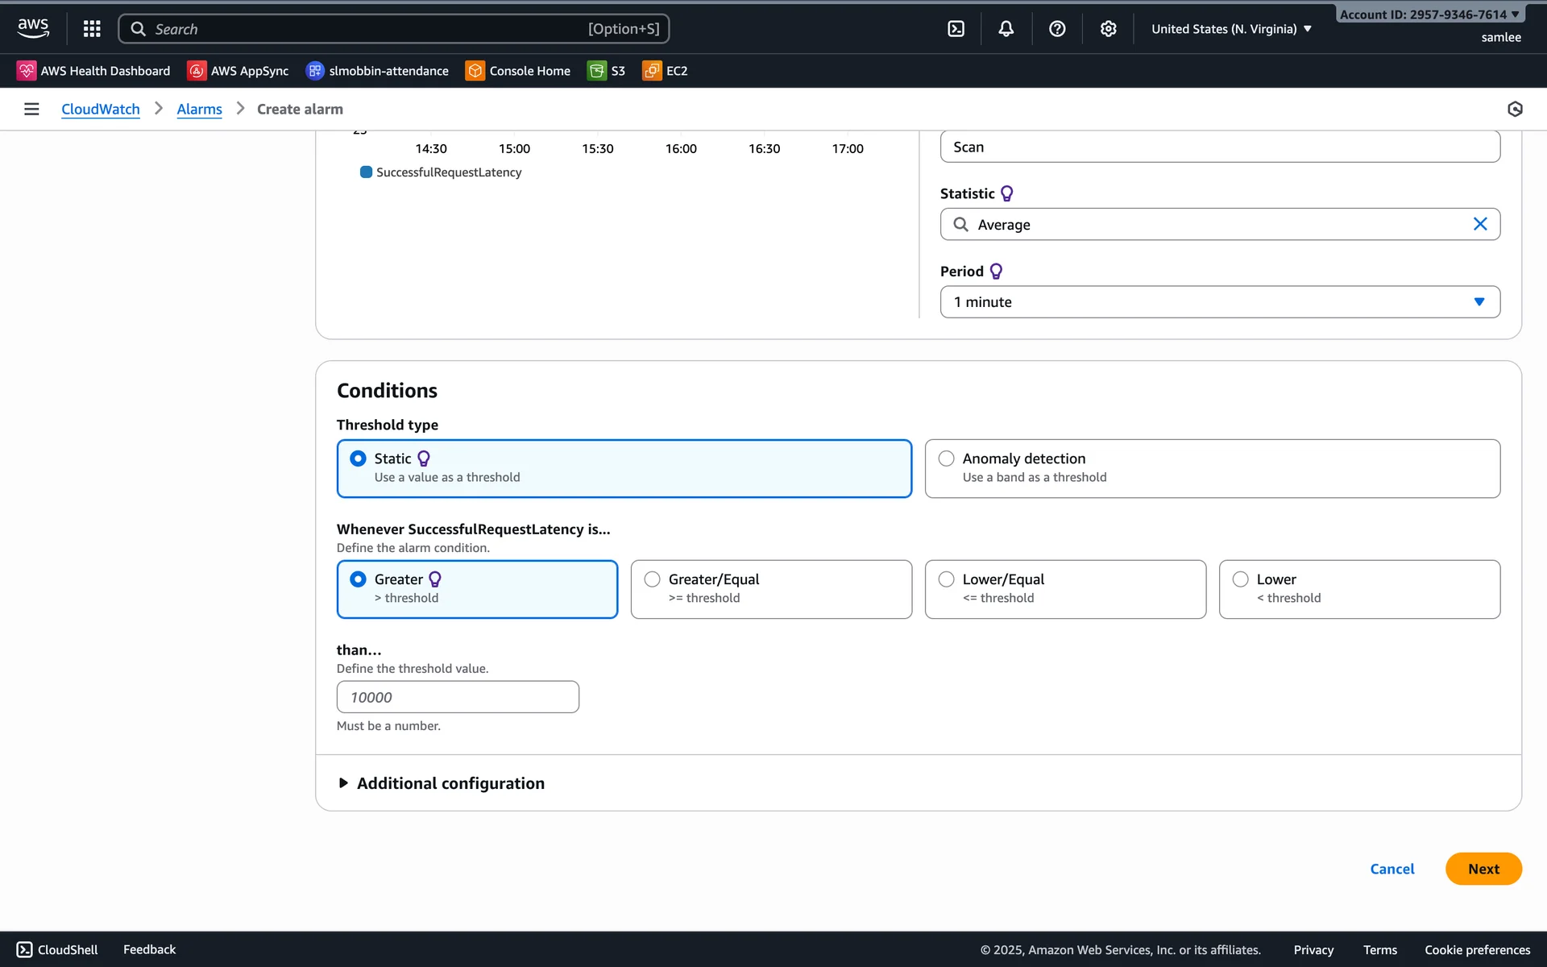Select Anomaly detection threshold type
Image resolution: width=1547 pixels, height=967 pixels.
point(947,459)
